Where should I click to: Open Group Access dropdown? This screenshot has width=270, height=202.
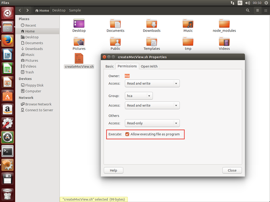[152, 106]
